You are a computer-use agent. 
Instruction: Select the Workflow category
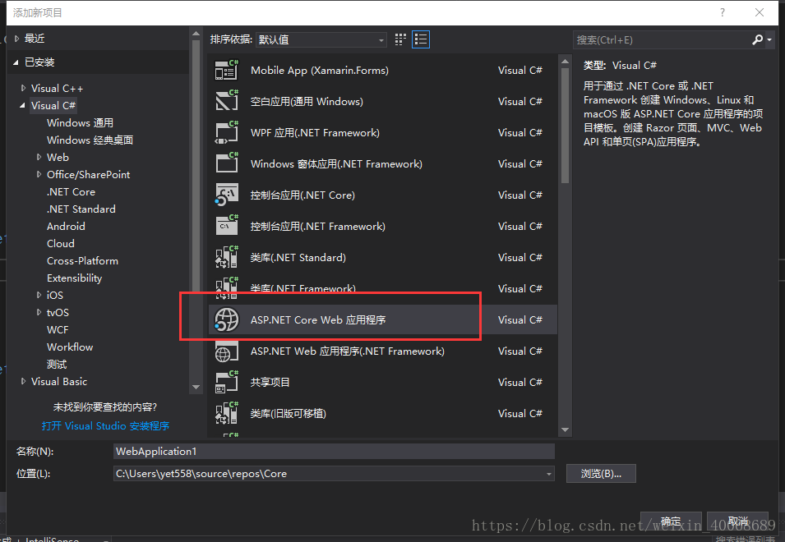click(70, 347)
